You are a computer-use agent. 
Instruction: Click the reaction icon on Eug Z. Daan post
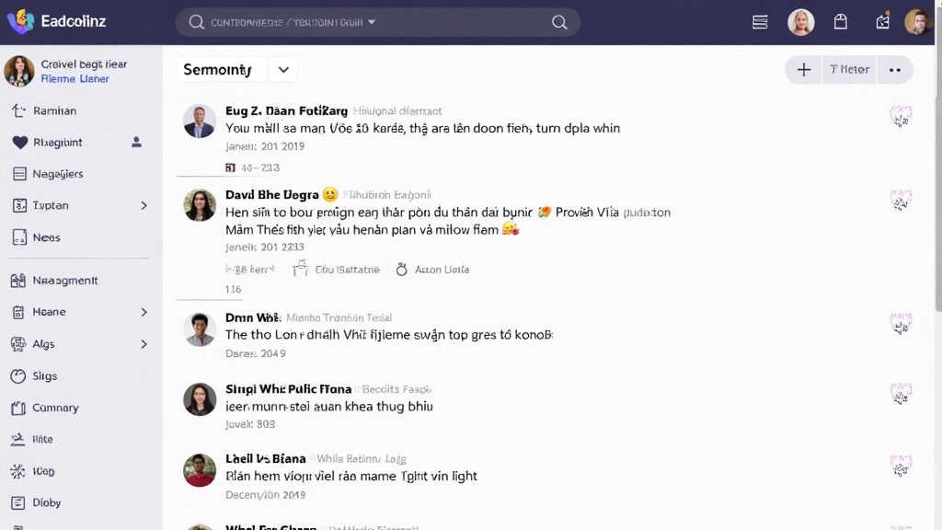point(900,116)
